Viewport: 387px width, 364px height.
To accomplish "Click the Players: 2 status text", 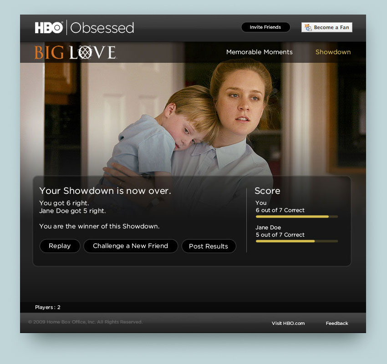I will pos(48,307).
